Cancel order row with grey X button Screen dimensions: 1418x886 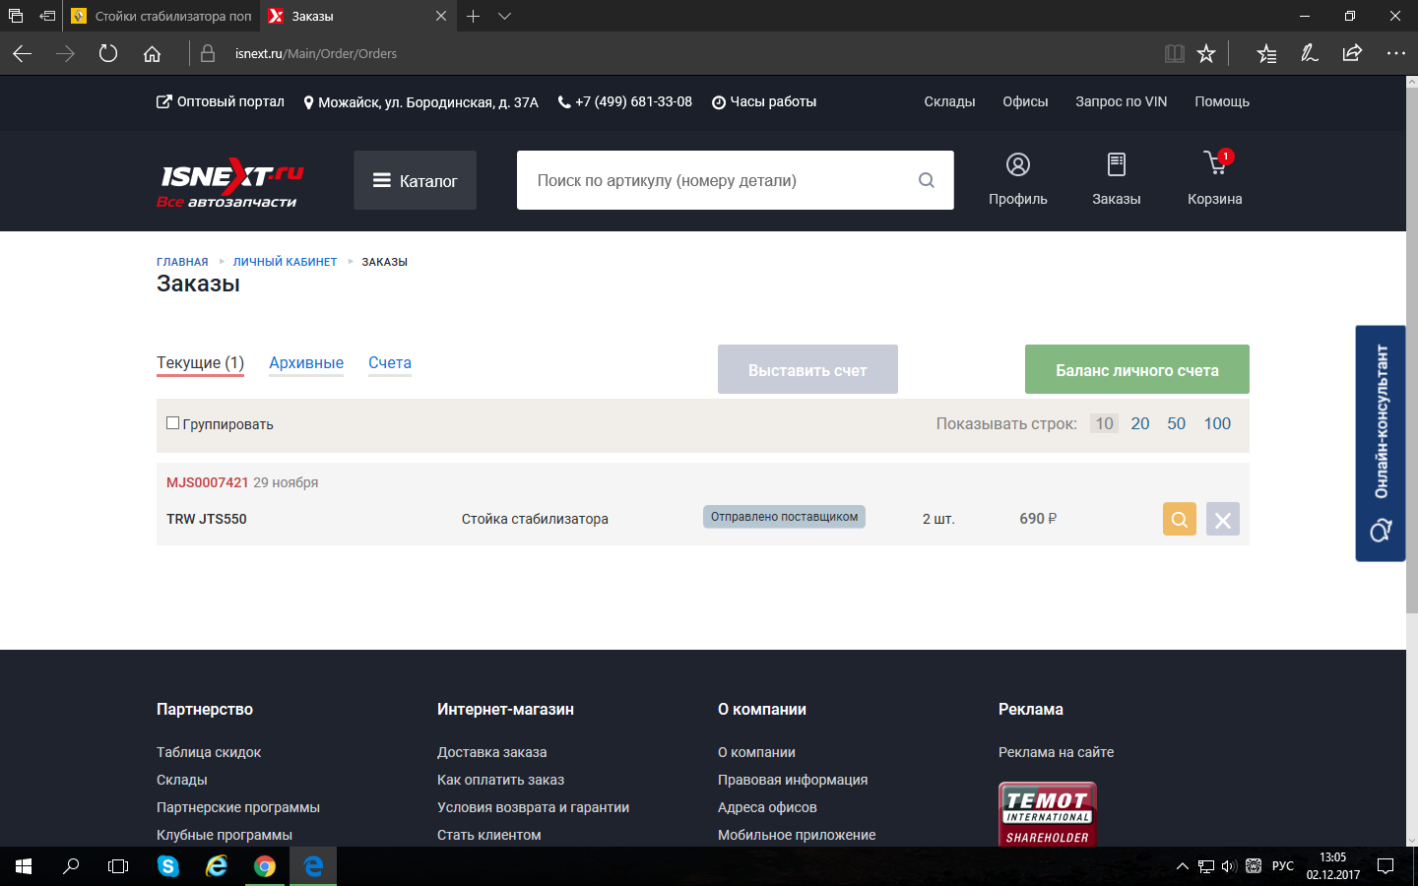(1222, 519)
